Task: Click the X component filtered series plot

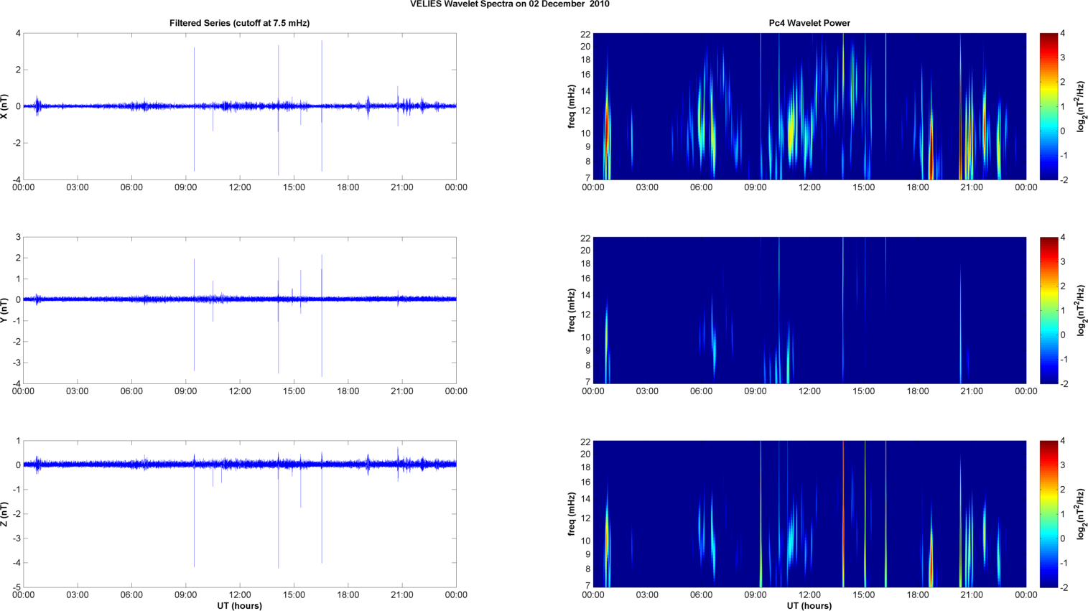Action: tap(239, 106)
